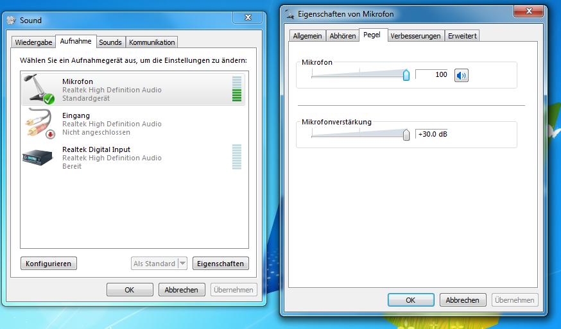
Task: Go to the Erweitert tab
Action: (x=462, y=36)
